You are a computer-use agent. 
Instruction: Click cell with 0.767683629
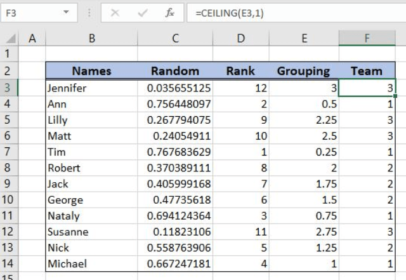[x=175, y=152]
